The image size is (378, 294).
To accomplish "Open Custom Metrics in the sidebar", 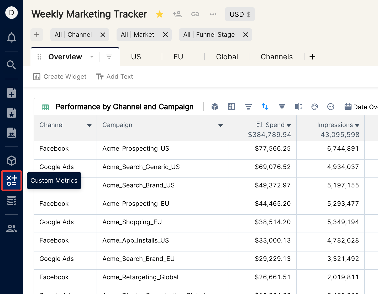I will point(12,181).
